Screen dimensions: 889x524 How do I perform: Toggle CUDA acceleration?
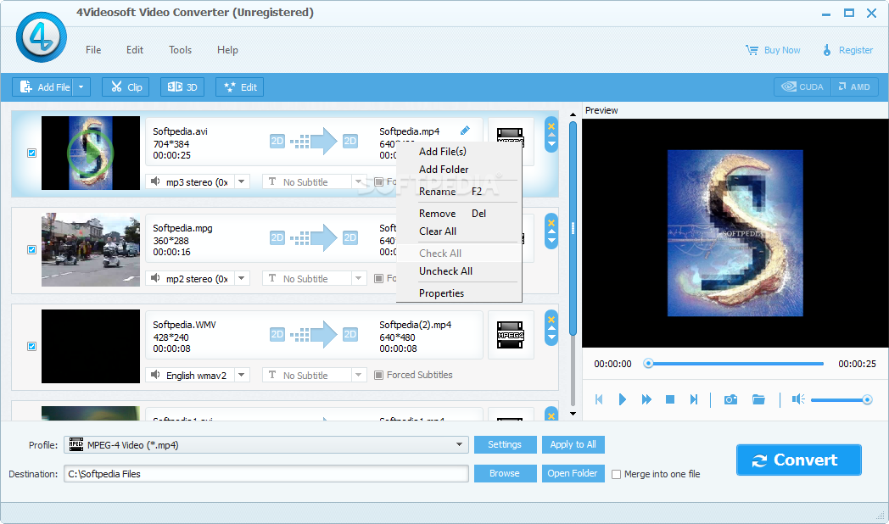click(x=802, y=86)
